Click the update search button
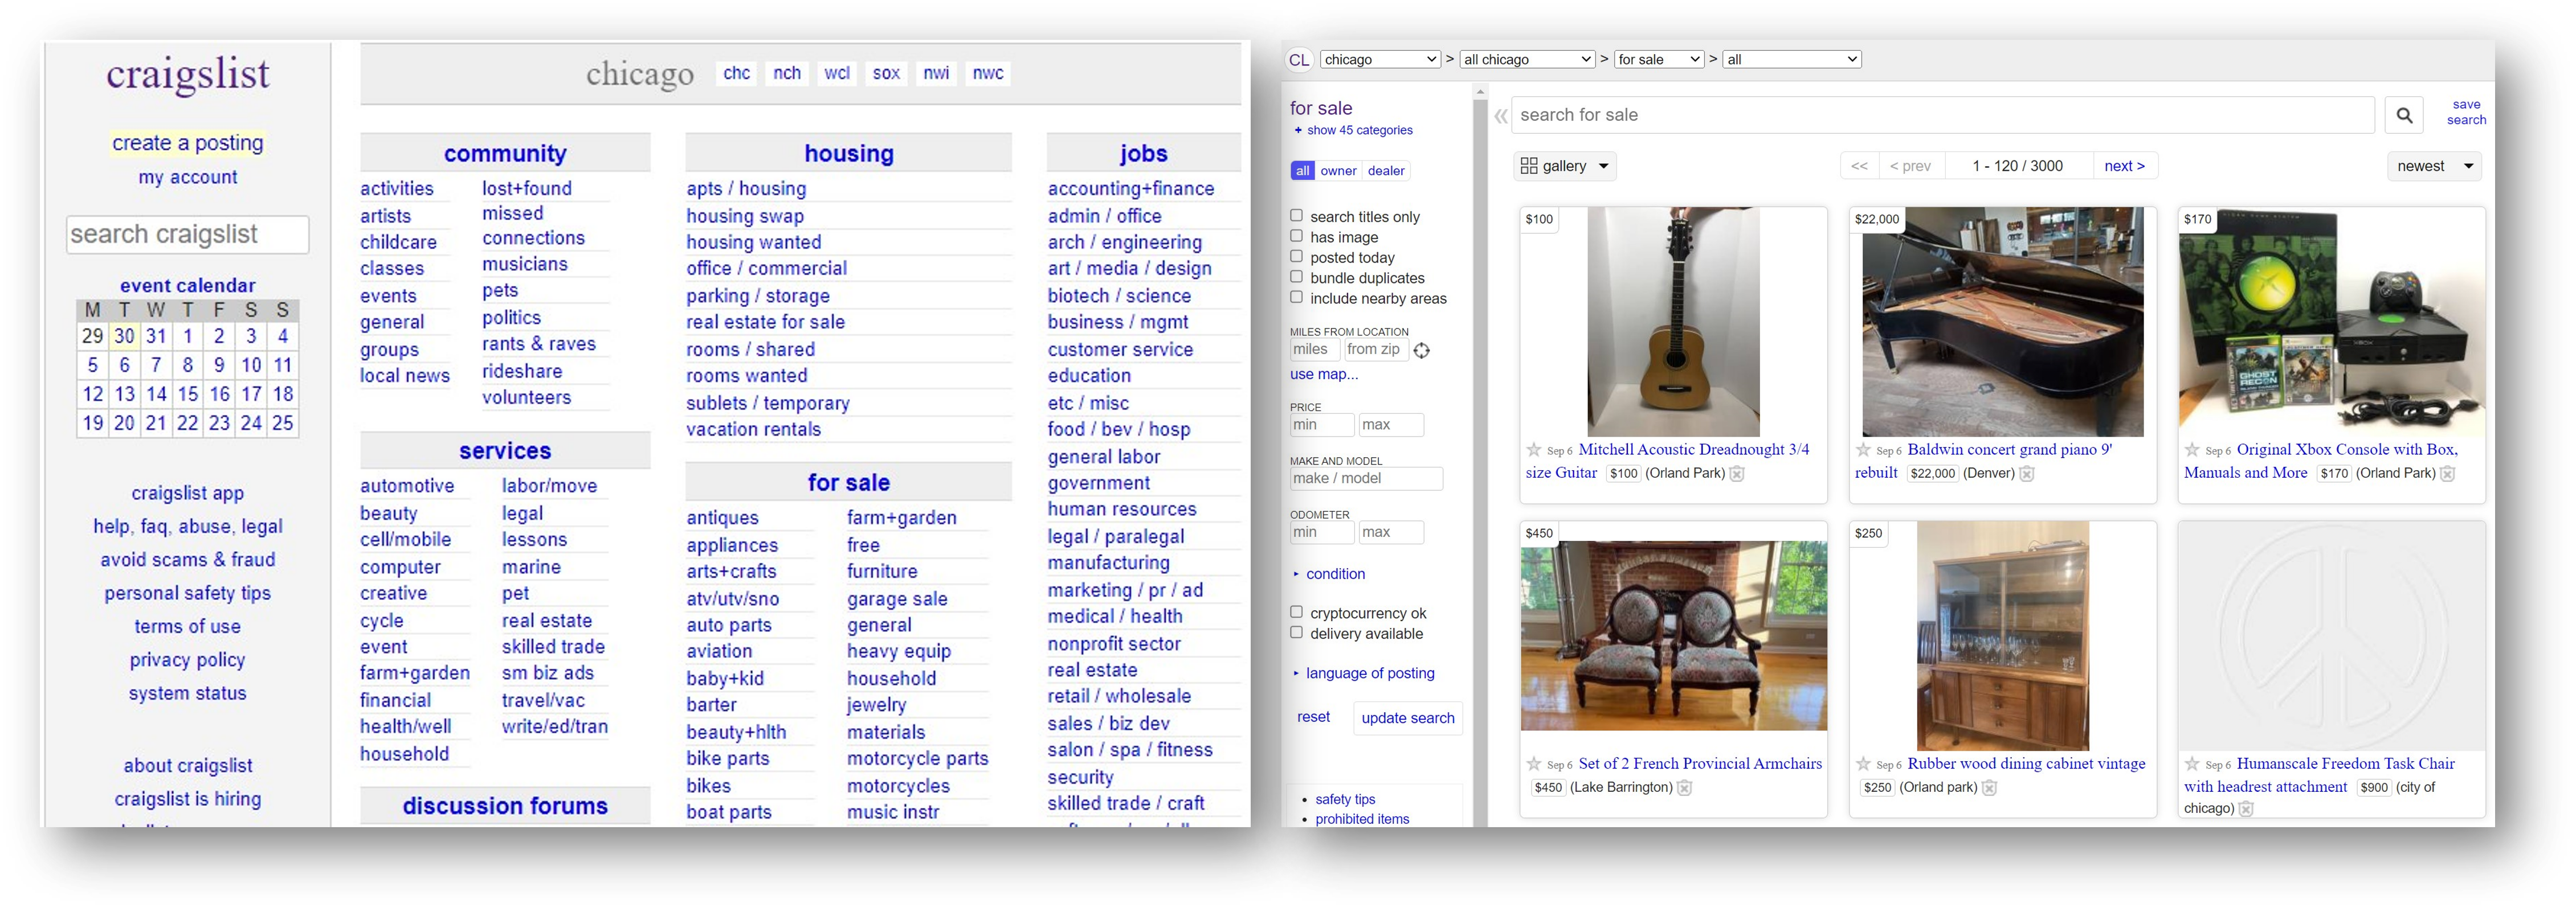 (1407, 718)
